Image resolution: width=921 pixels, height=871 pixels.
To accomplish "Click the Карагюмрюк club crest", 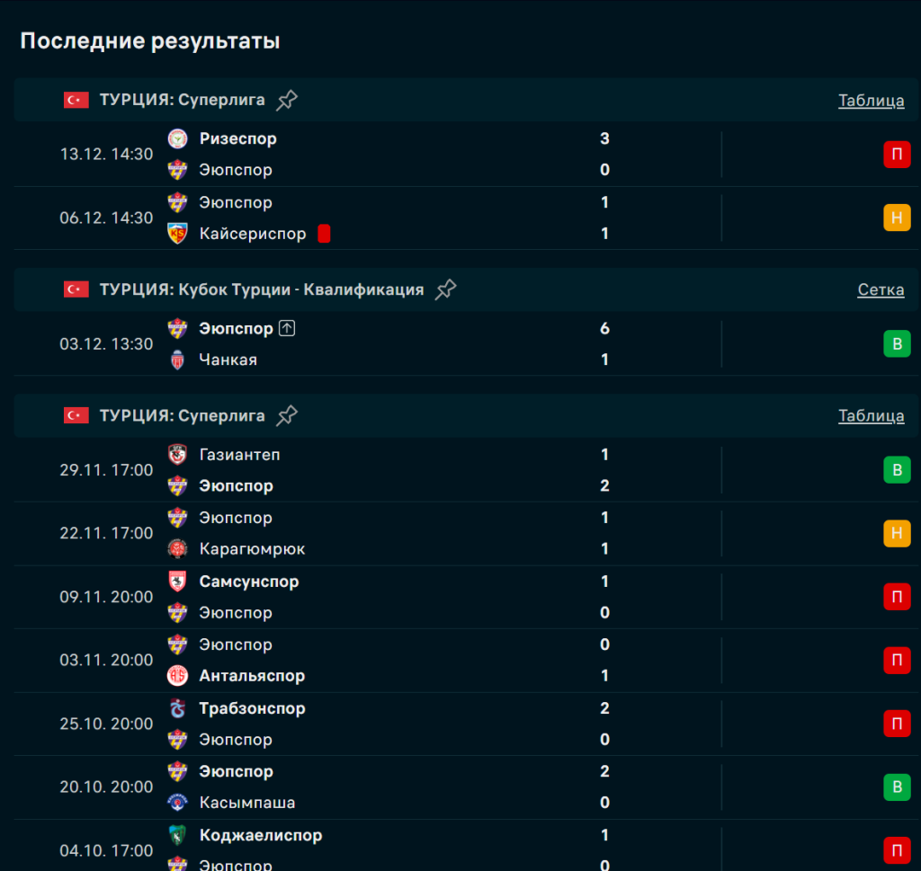I will [177, 549].
